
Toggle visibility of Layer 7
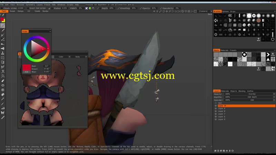click(216, 114)
